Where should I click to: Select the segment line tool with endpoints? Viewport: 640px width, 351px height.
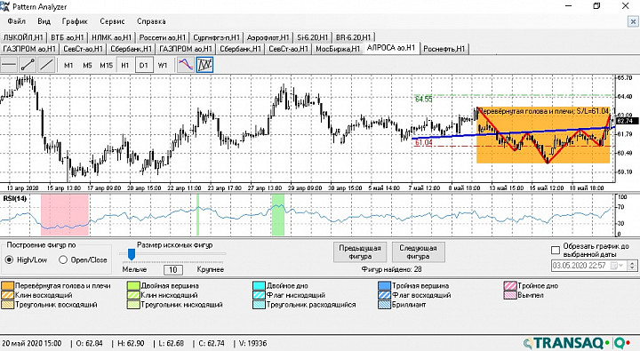pyautogui.click(x=28, y=65)
